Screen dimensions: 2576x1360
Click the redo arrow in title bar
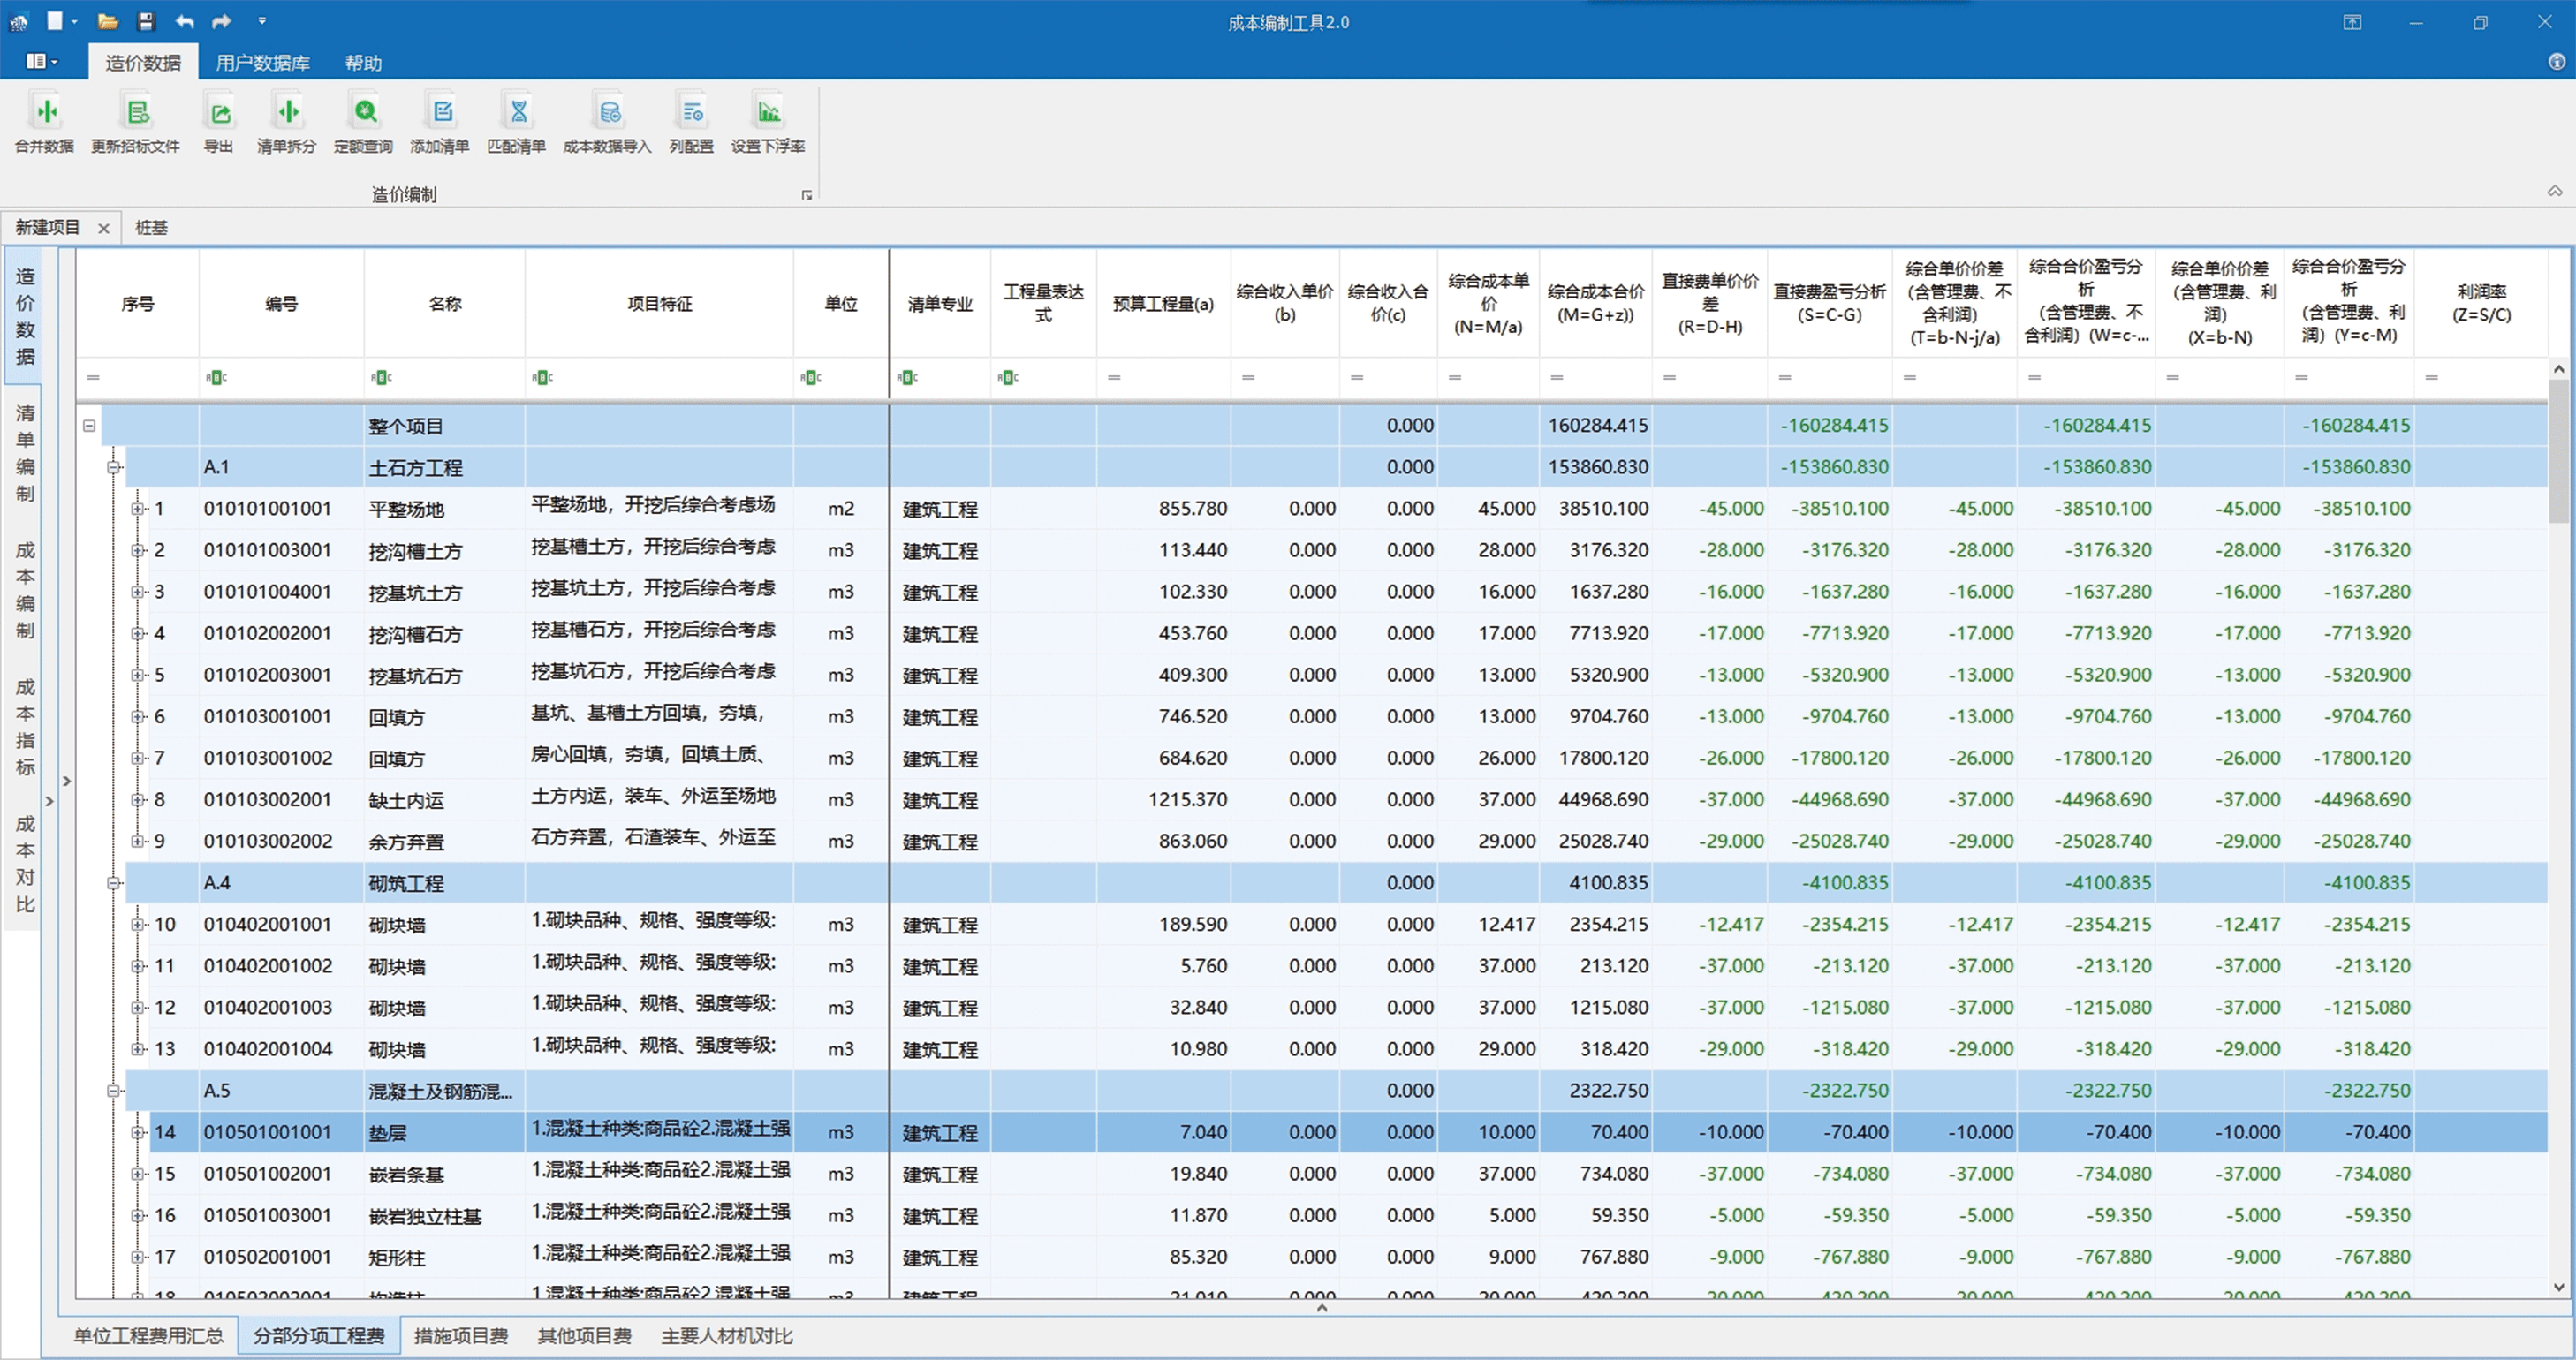coord(222,21)
